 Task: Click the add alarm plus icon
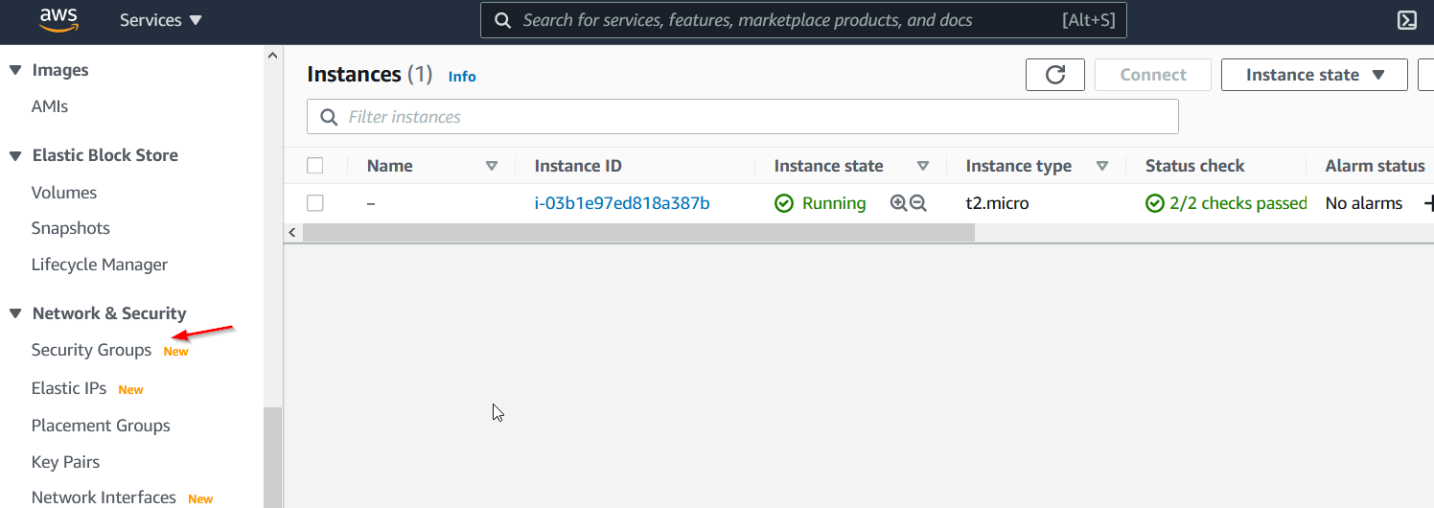[x=1429, y=203]
